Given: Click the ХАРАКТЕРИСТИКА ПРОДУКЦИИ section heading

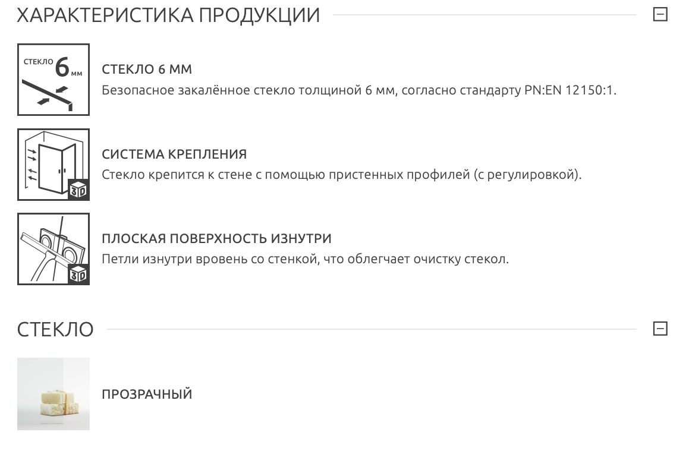Looking at the screenshot, I should pos(168,15).
